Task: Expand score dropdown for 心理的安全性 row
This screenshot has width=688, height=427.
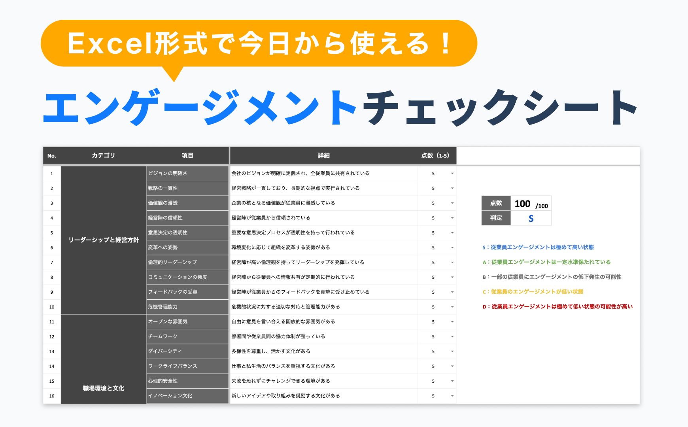Action: (452, 381)
